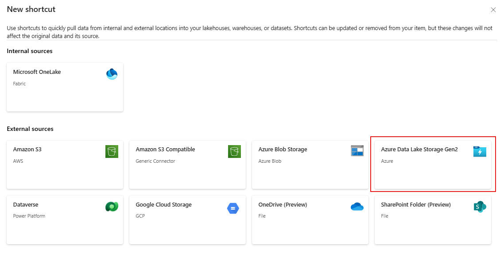
Task: Click the "Azure Blob" subtitle text
Action: click(270, 161)
